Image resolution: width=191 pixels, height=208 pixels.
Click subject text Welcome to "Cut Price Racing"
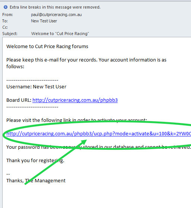60,34
